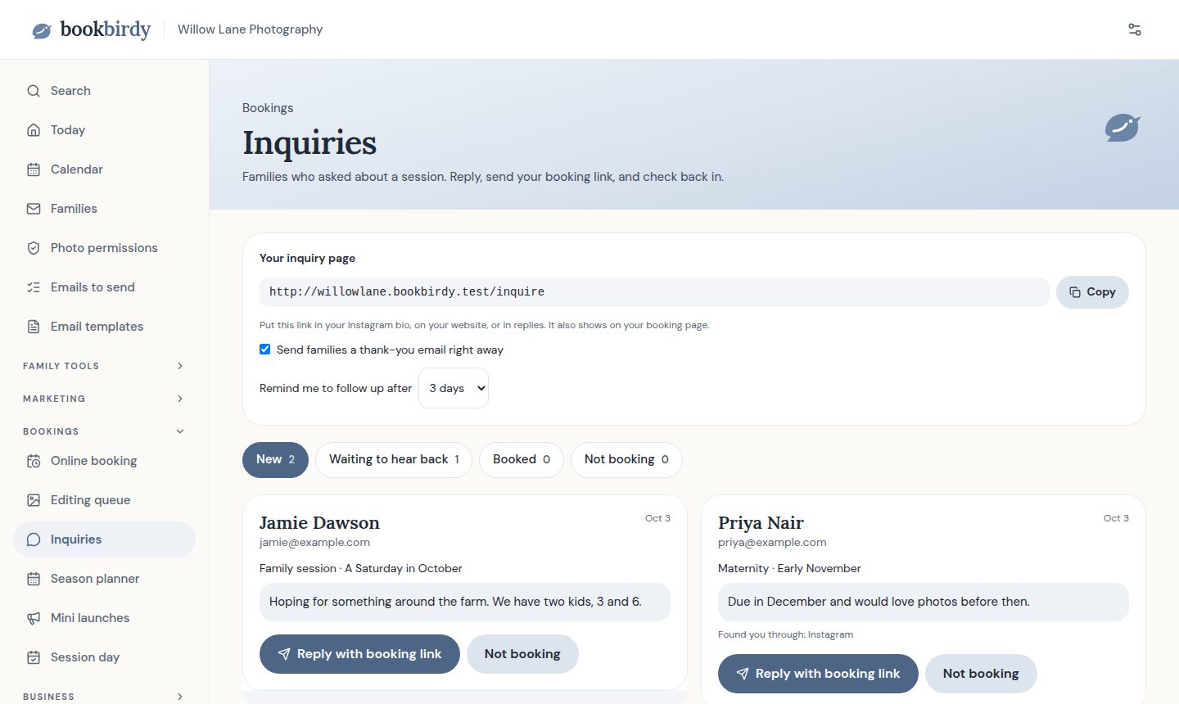Click the Mini launches megaphone icon

pos(34,618)
